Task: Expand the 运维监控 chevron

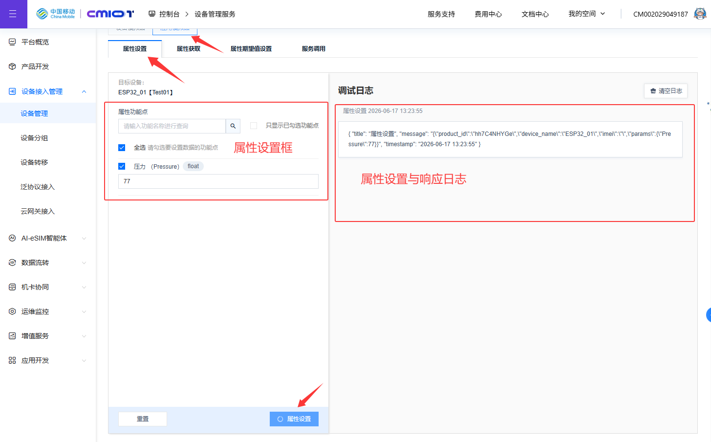Action: pyautogui.click(x=84, y=311)
